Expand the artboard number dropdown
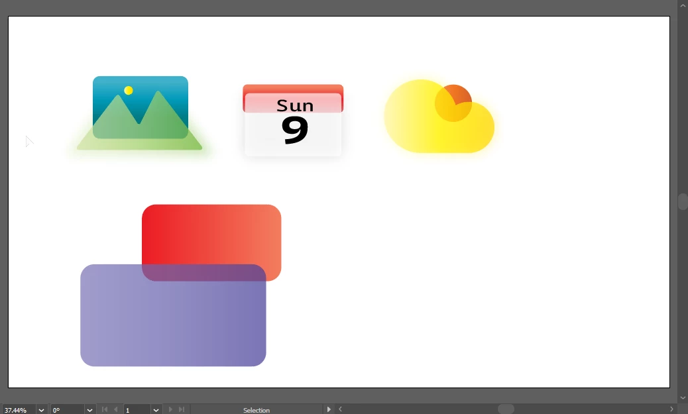The height and width of the screenshot is (414, 688). (x=156, y=410)
